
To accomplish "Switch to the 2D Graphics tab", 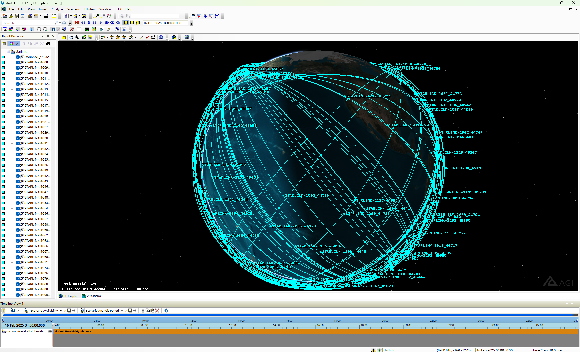I will tap(93, 296).
